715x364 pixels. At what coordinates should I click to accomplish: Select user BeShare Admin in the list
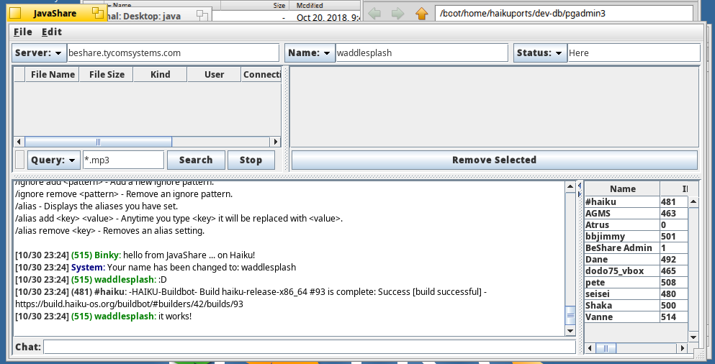coord(622,248)
